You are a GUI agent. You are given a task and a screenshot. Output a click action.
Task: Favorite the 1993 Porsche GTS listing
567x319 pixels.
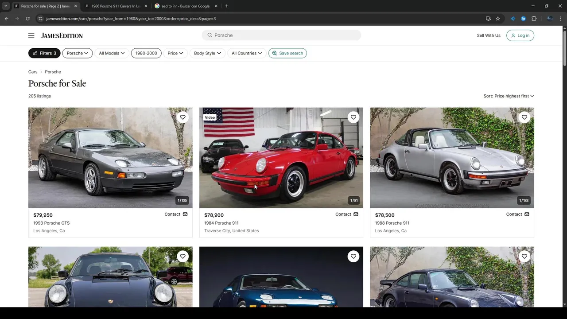tap(183, 117)
